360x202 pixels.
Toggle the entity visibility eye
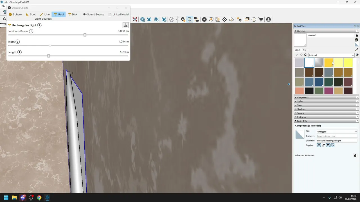319,145
